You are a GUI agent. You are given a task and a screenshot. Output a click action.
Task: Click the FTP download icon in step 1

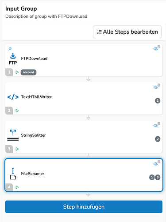13,59
